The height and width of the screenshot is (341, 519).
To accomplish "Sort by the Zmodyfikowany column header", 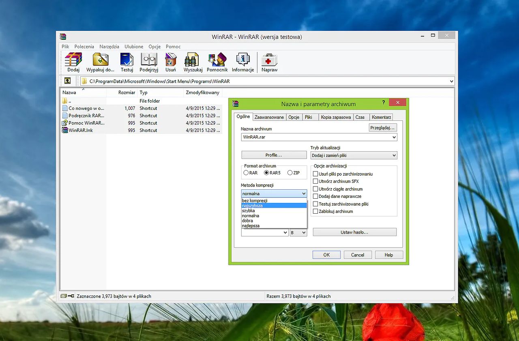I will pos(203,92).
